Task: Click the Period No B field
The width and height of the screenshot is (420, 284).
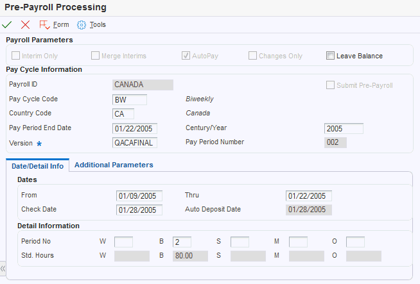Action: pos(182,242)
